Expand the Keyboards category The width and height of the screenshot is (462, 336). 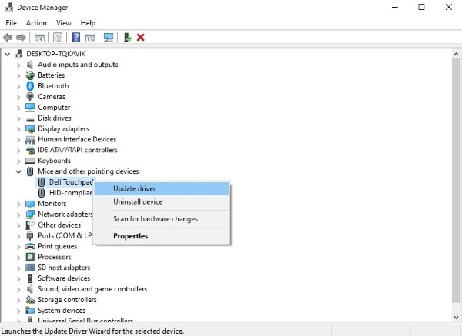pos(18,161)
